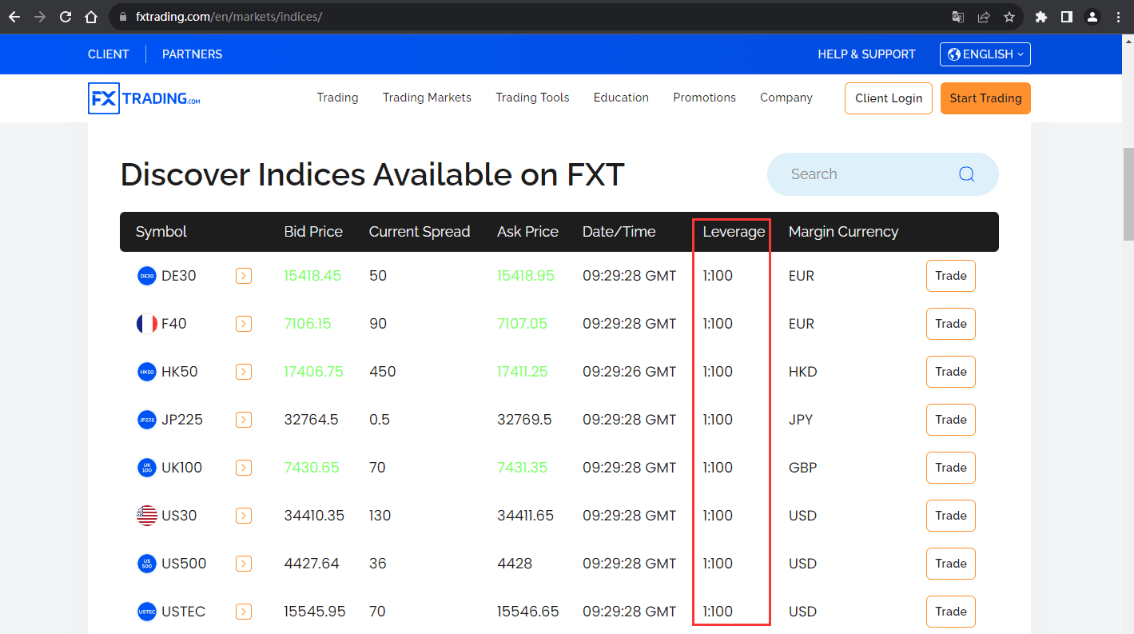This screenshot has height=634, width=1134.
Task: Click the padlock site info icon
Action: pos(122,16)
